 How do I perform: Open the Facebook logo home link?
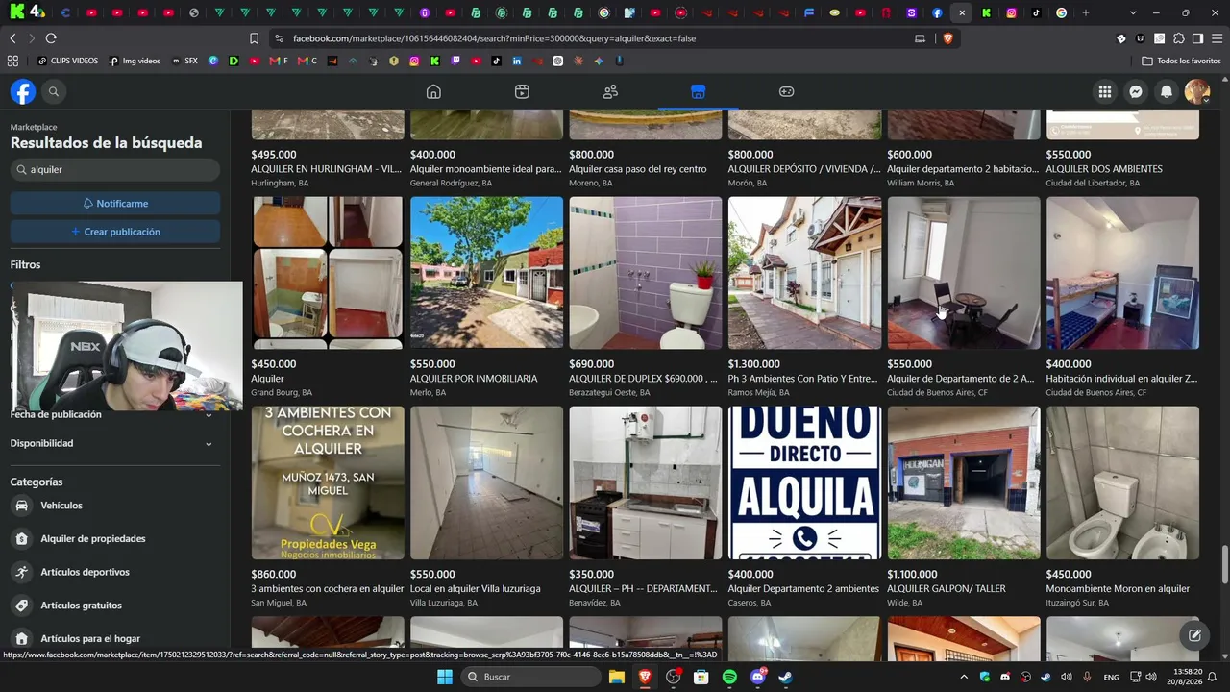(x=23, y=91)
